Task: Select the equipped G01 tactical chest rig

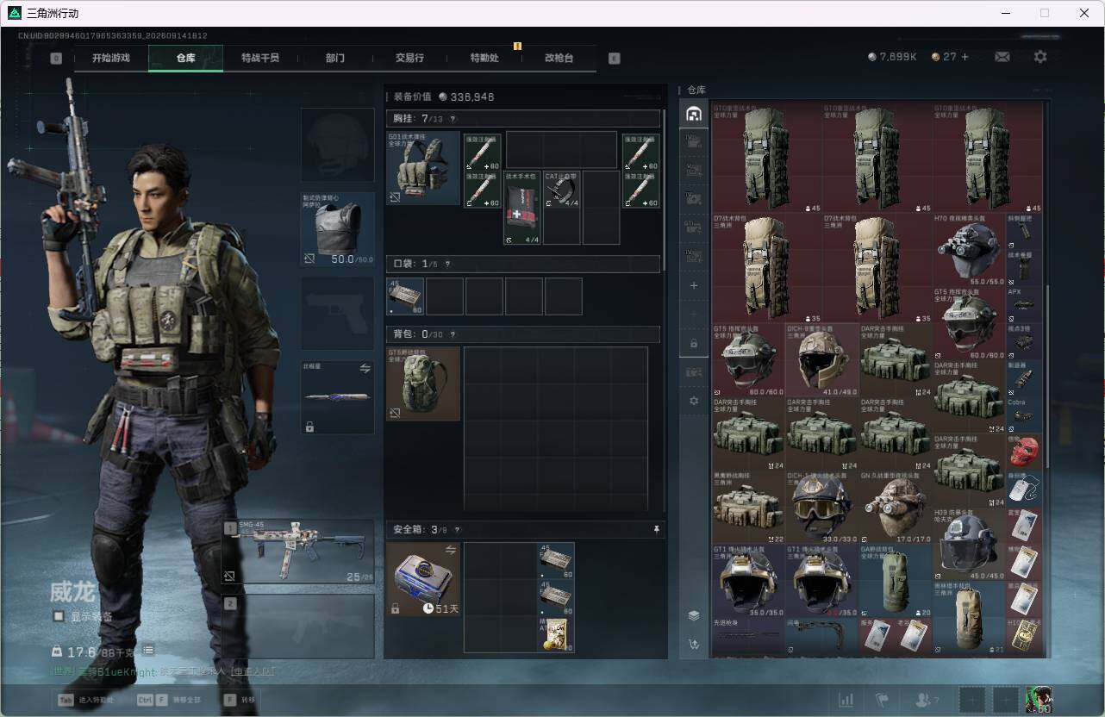Action: [423, 168]
